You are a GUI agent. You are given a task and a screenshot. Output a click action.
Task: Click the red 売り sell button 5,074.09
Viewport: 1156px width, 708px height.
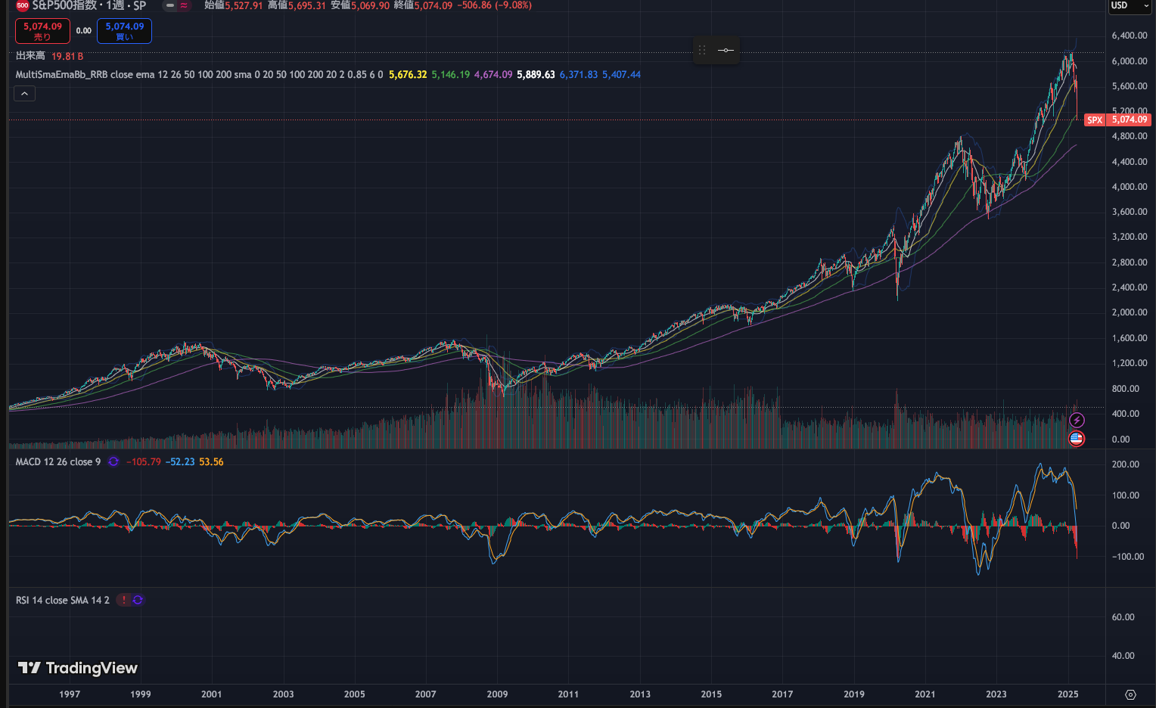pyautogui.click(x=42, y=31)
